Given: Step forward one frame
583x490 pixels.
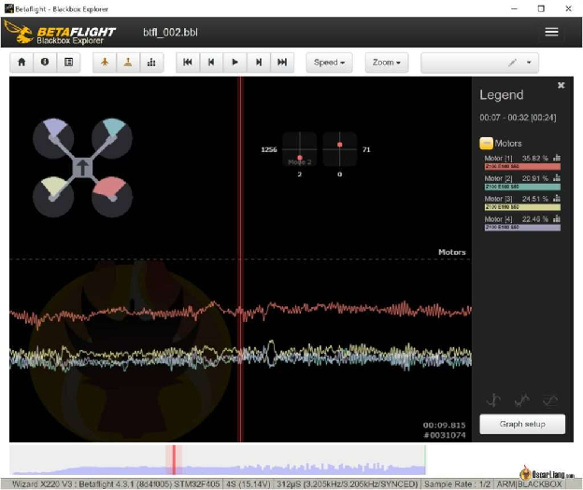Looking at the screenshot, I should (259, 63).
